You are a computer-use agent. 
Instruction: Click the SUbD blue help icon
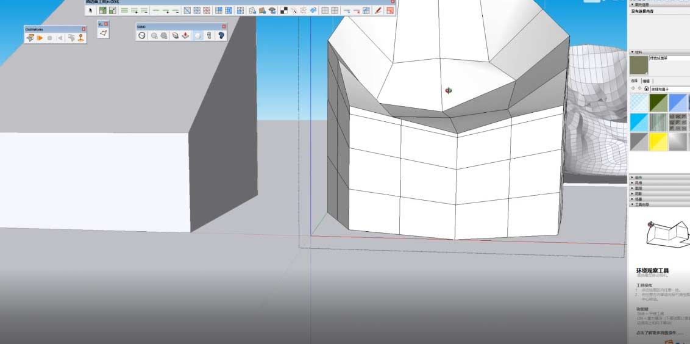[221, 36]
